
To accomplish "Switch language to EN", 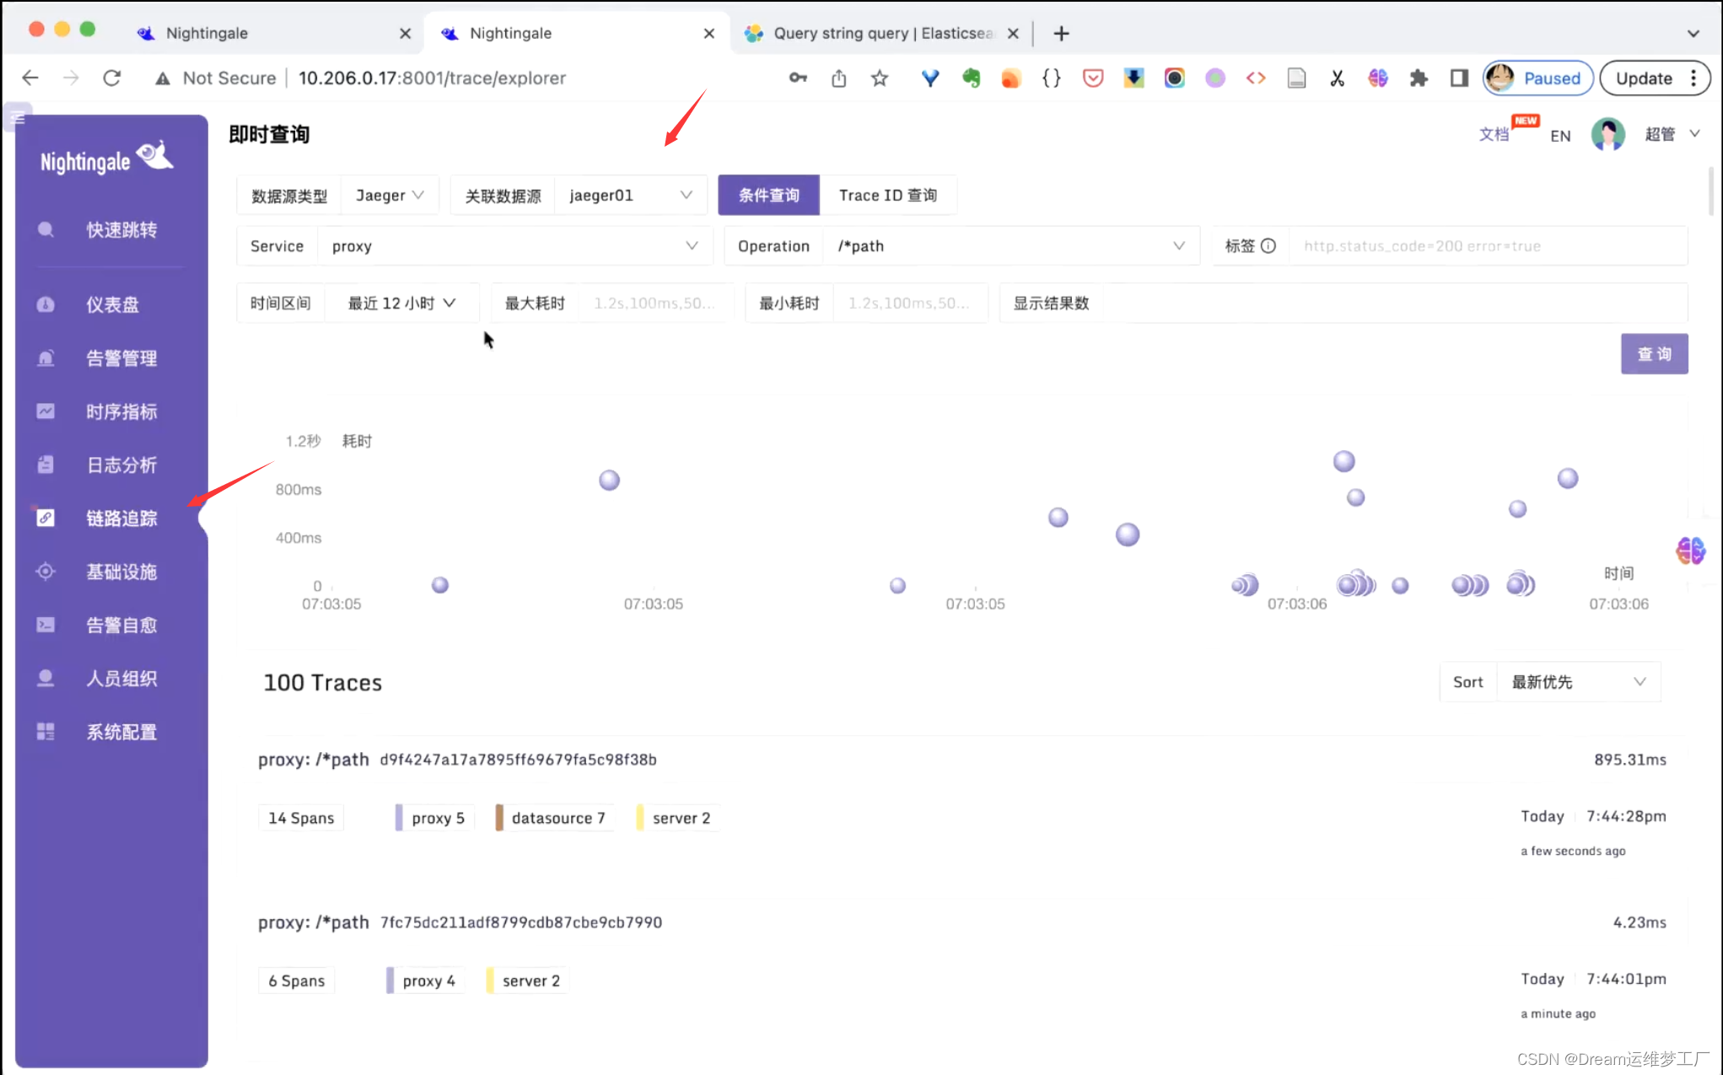I will pos(1559,136).
